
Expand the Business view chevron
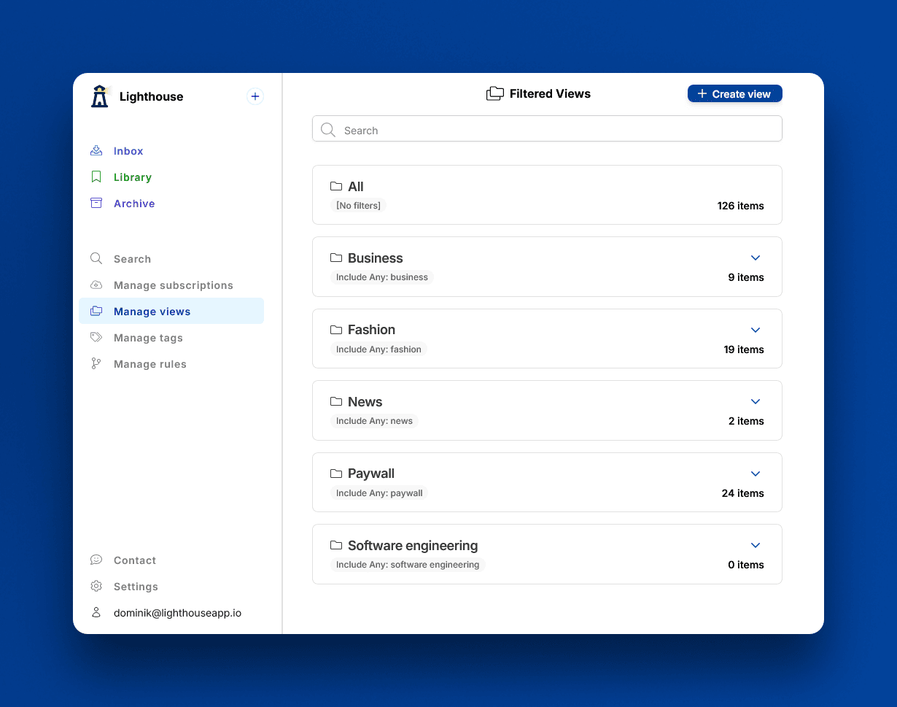[x=756, y=258]
